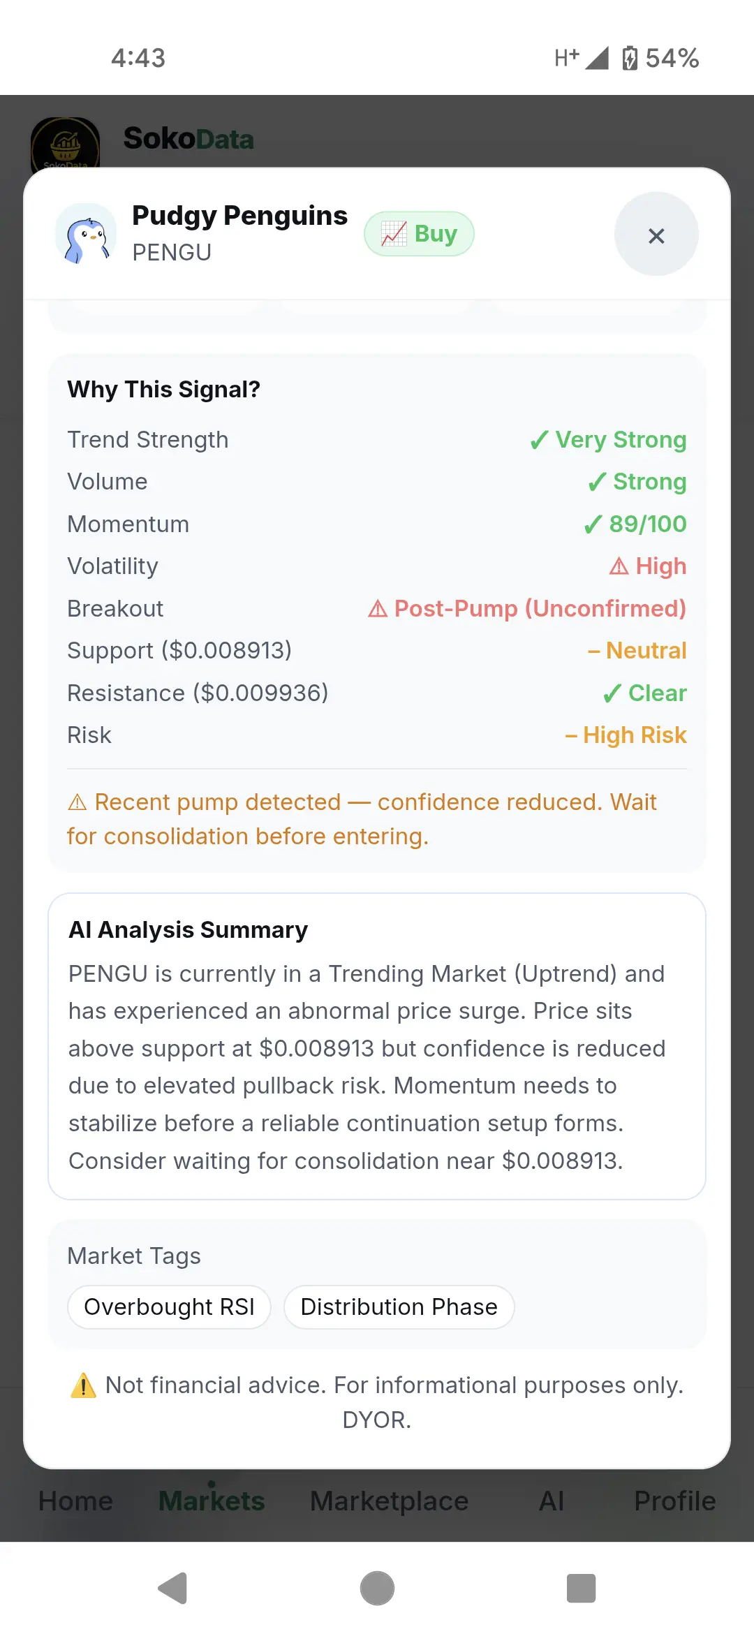Tap the Android recent apps square
Screen dimensions: 754x1634
[581, 1589]
